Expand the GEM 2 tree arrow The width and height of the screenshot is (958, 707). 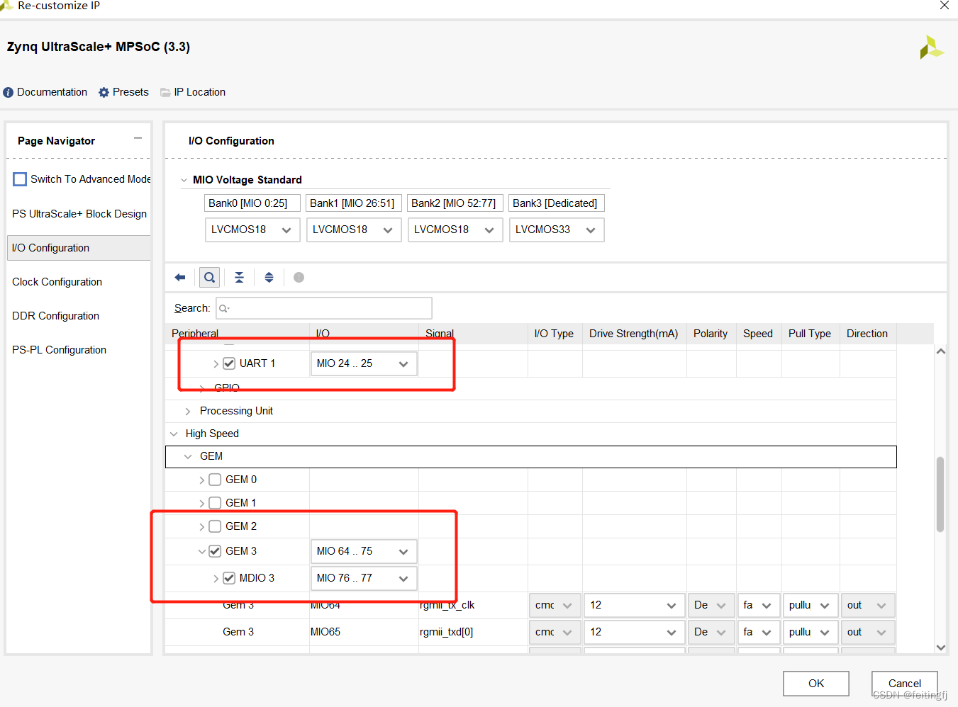click(202, 526)
